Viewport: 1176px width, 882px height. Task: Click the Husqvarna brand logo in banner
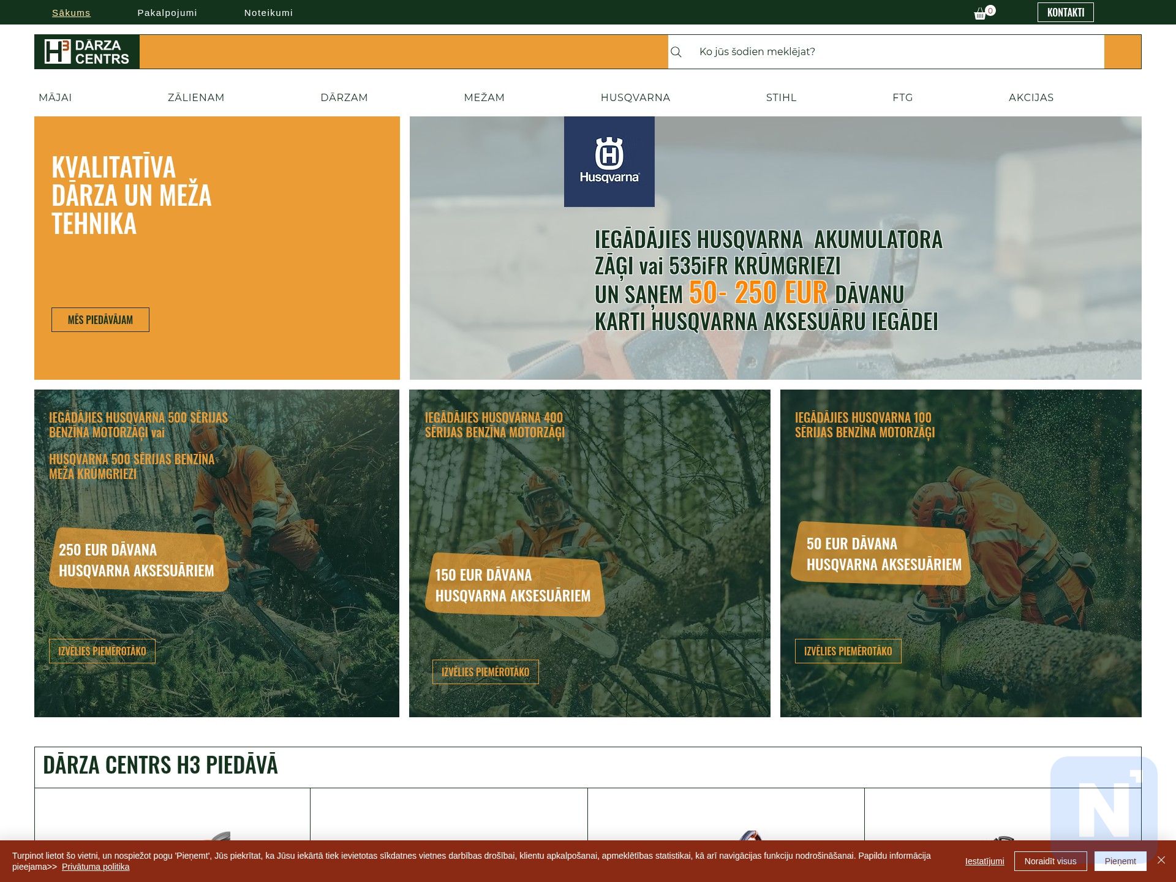click(609, 162)
